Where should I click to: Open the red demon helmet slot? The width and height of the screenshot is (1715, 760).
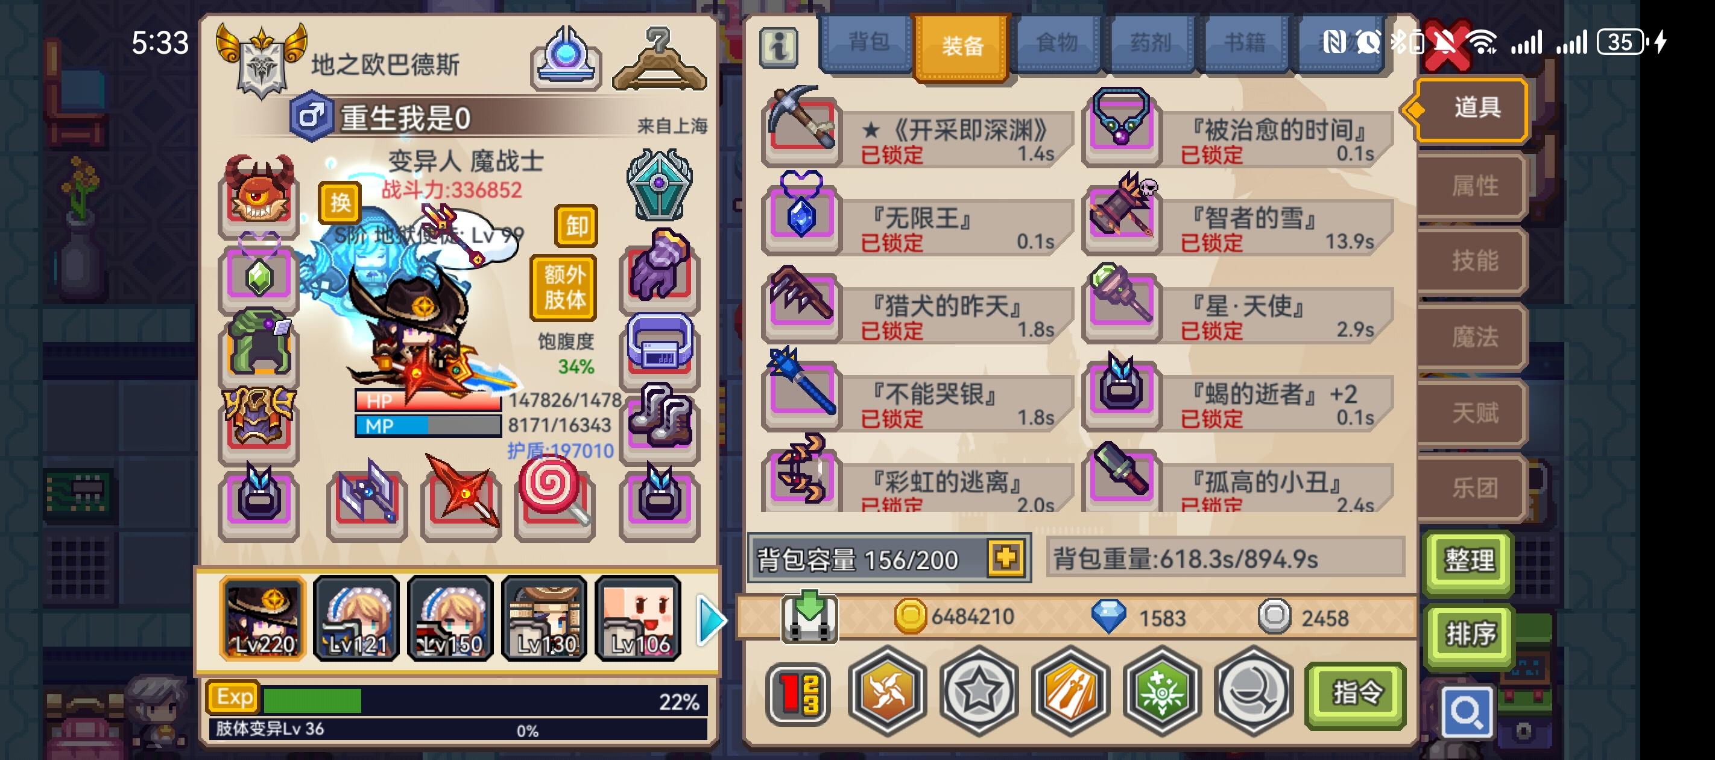[x=258, y=193]
